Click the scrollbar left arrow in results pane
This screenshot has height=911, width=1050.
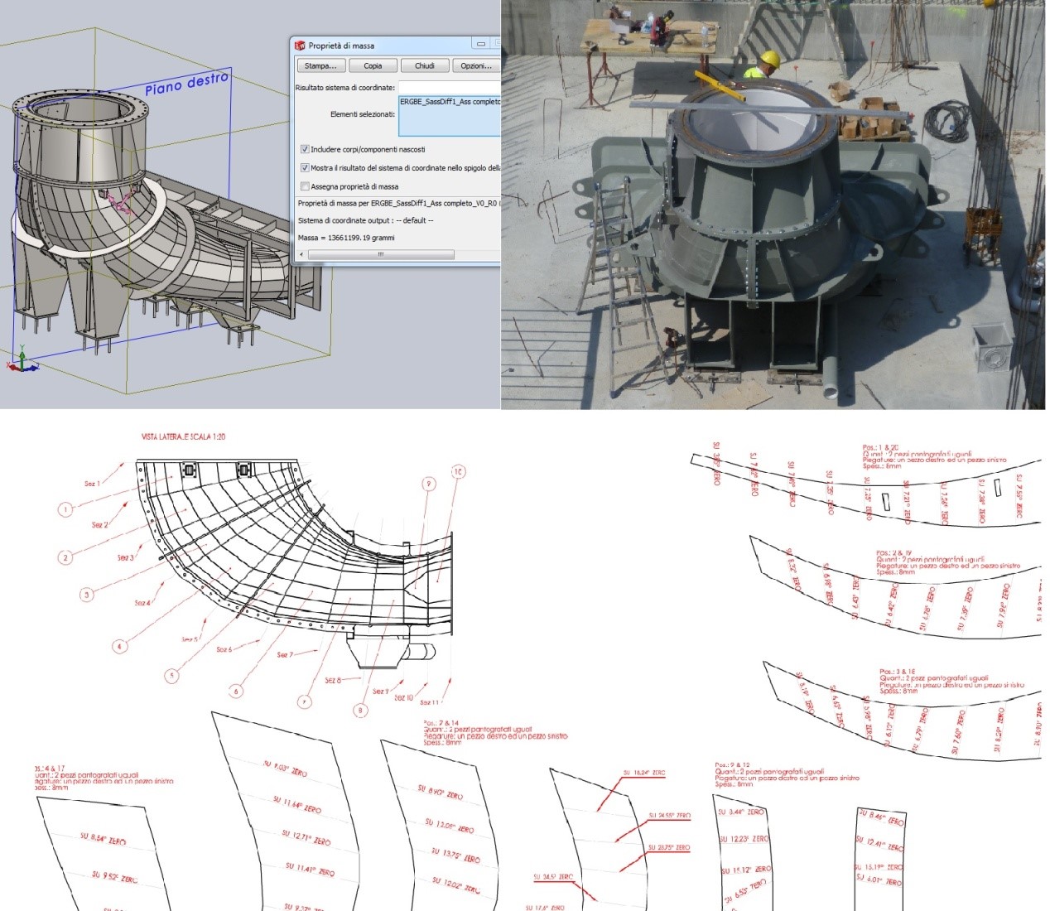(x=302, y=254)
